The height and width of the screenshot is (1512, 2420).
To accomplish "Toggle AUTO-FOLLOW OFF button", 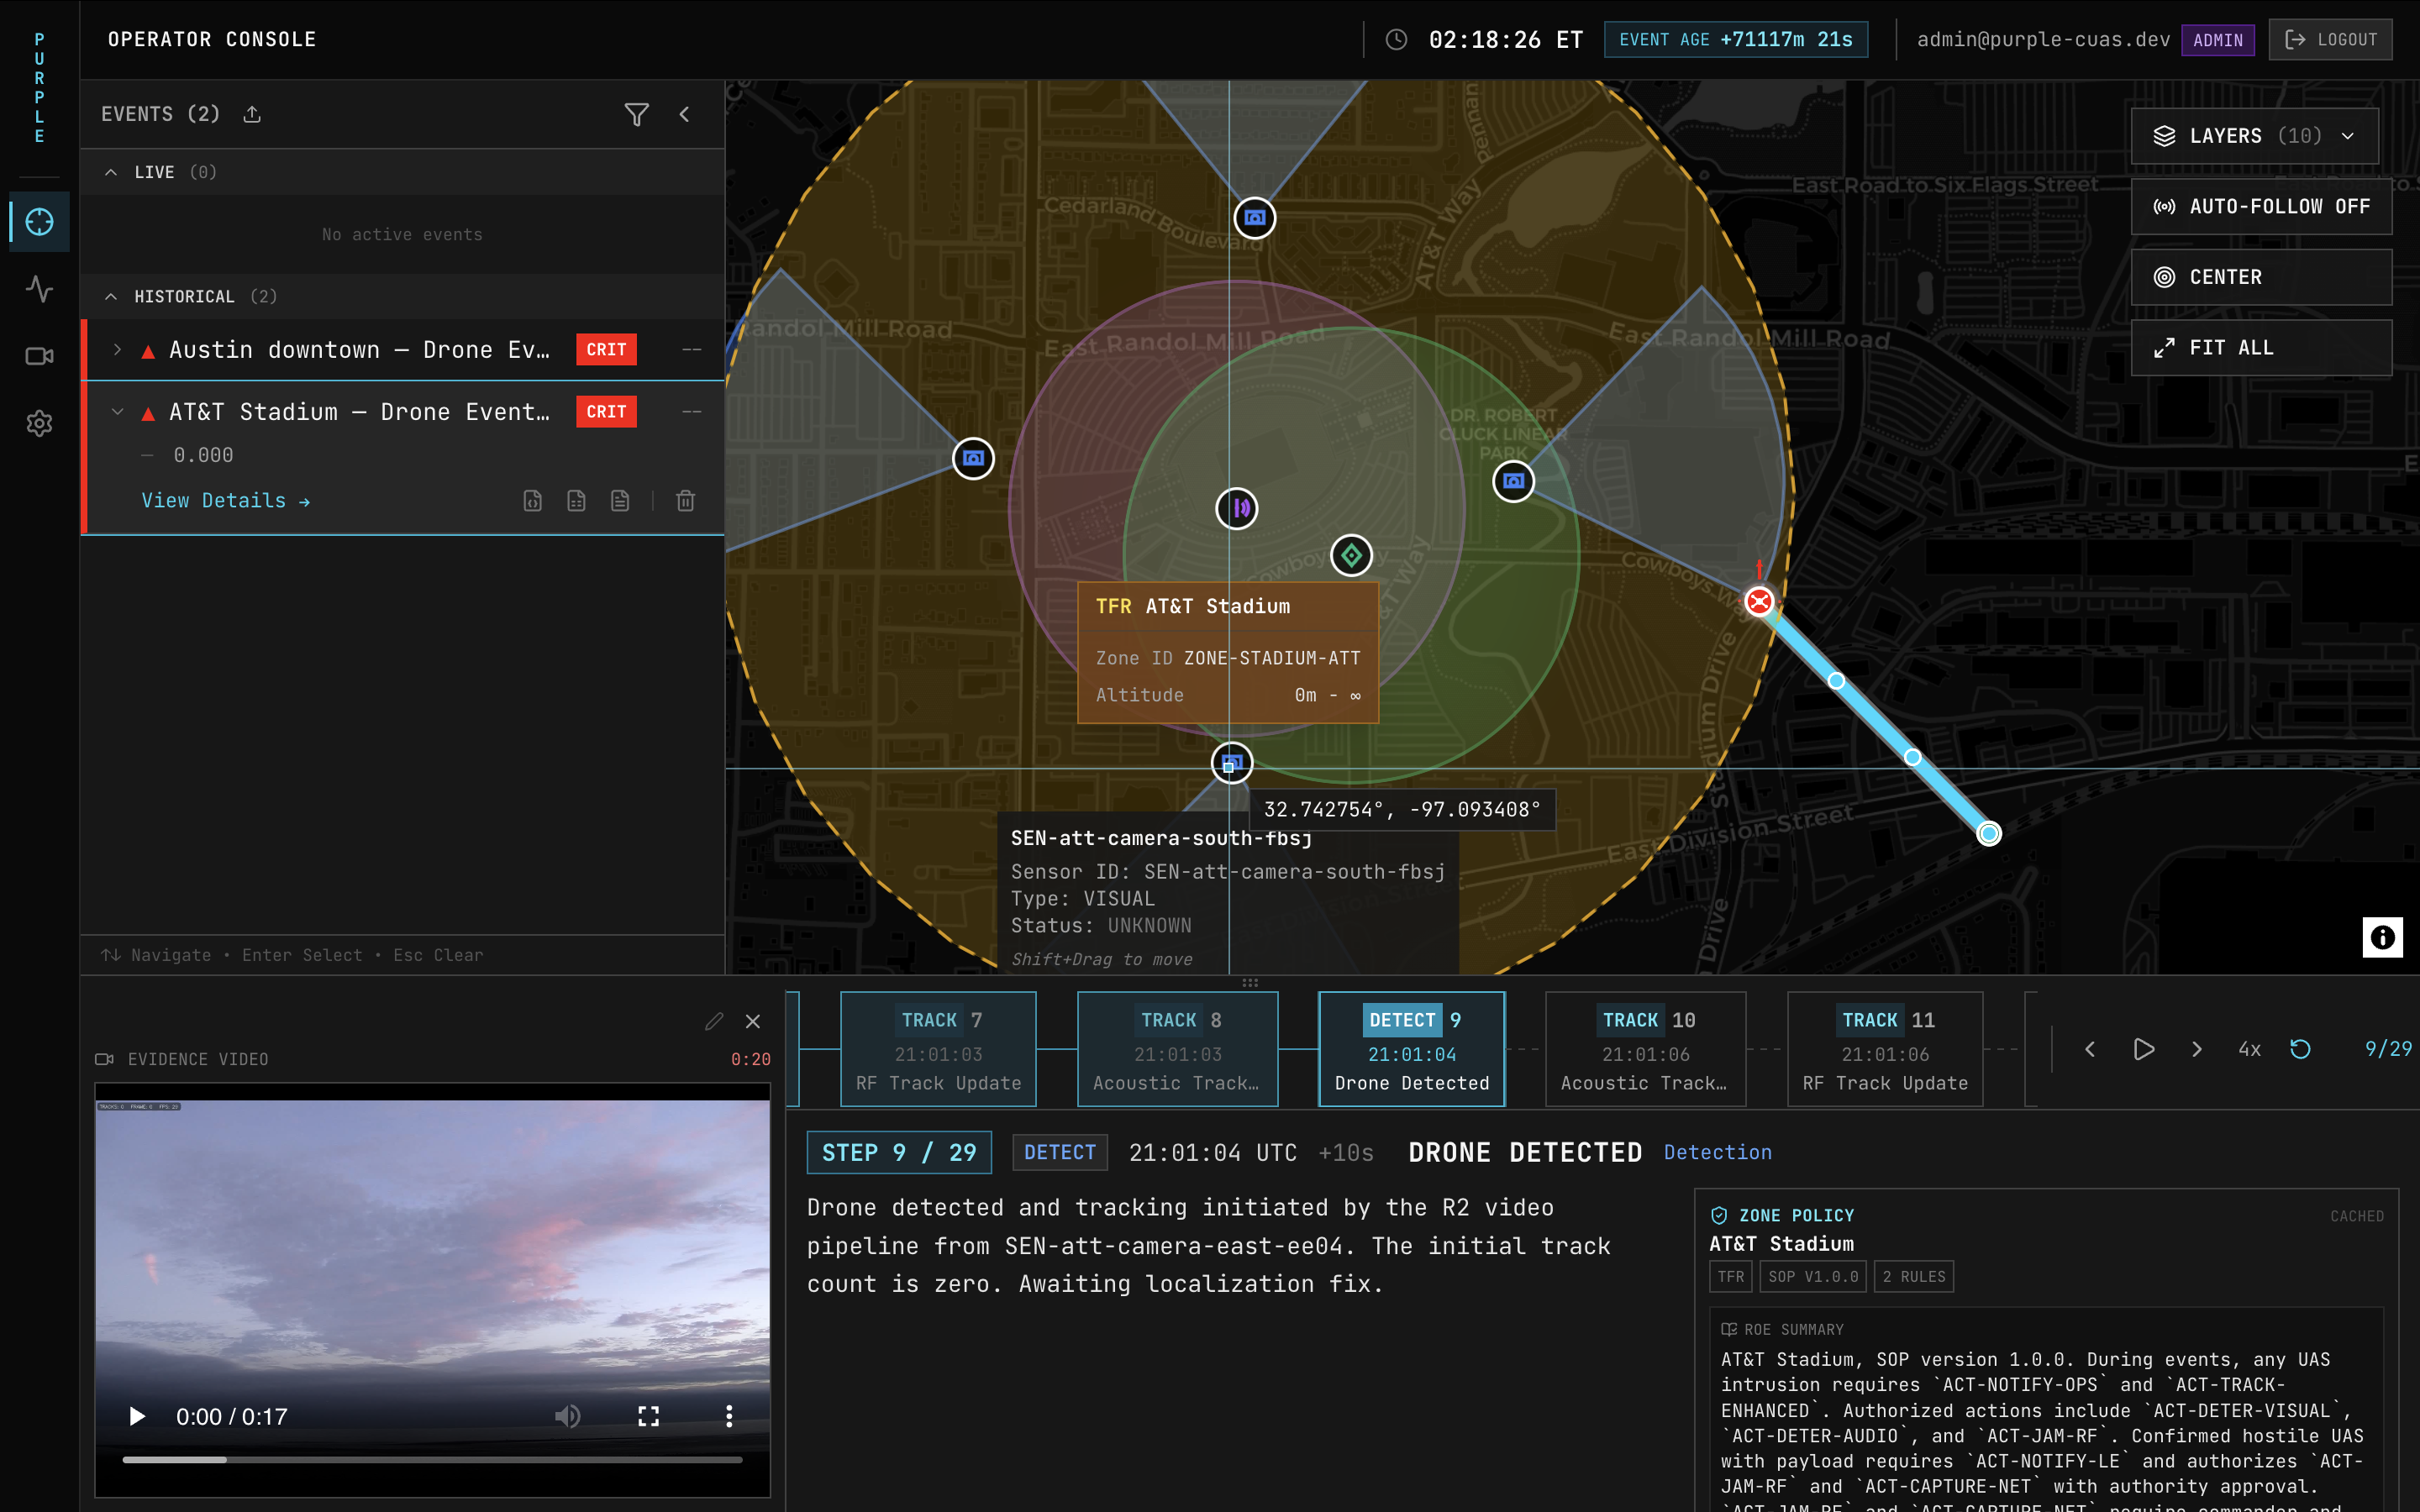I will [x=2261, y=206].
